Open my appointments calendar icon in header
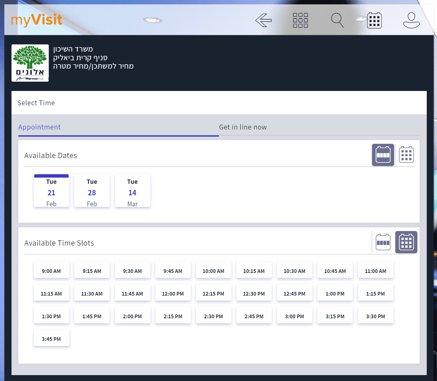 point(374,20)
